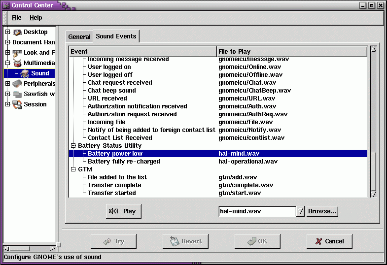387x265 pixels.
Task: Click the Peripherals icon in the sidebar
Action: [x=18, y=84]
